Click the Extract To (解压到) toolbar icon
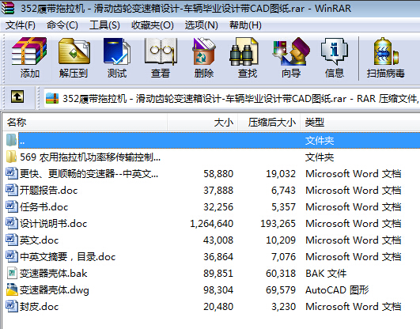420x329 pixels. [74, 51]
